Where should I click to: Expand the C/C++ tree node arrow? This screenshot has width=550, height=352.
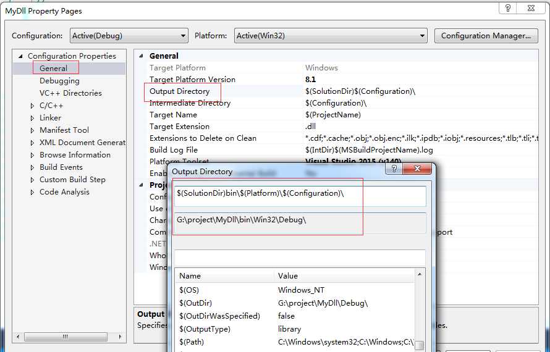[32, 106]
